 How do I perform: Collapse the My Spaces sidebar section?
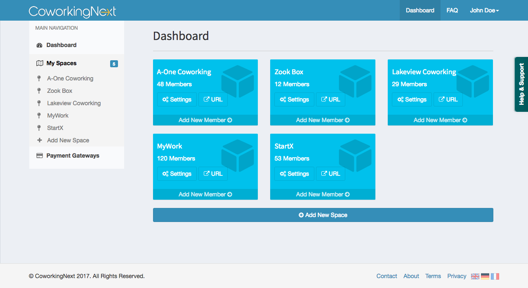77,63
